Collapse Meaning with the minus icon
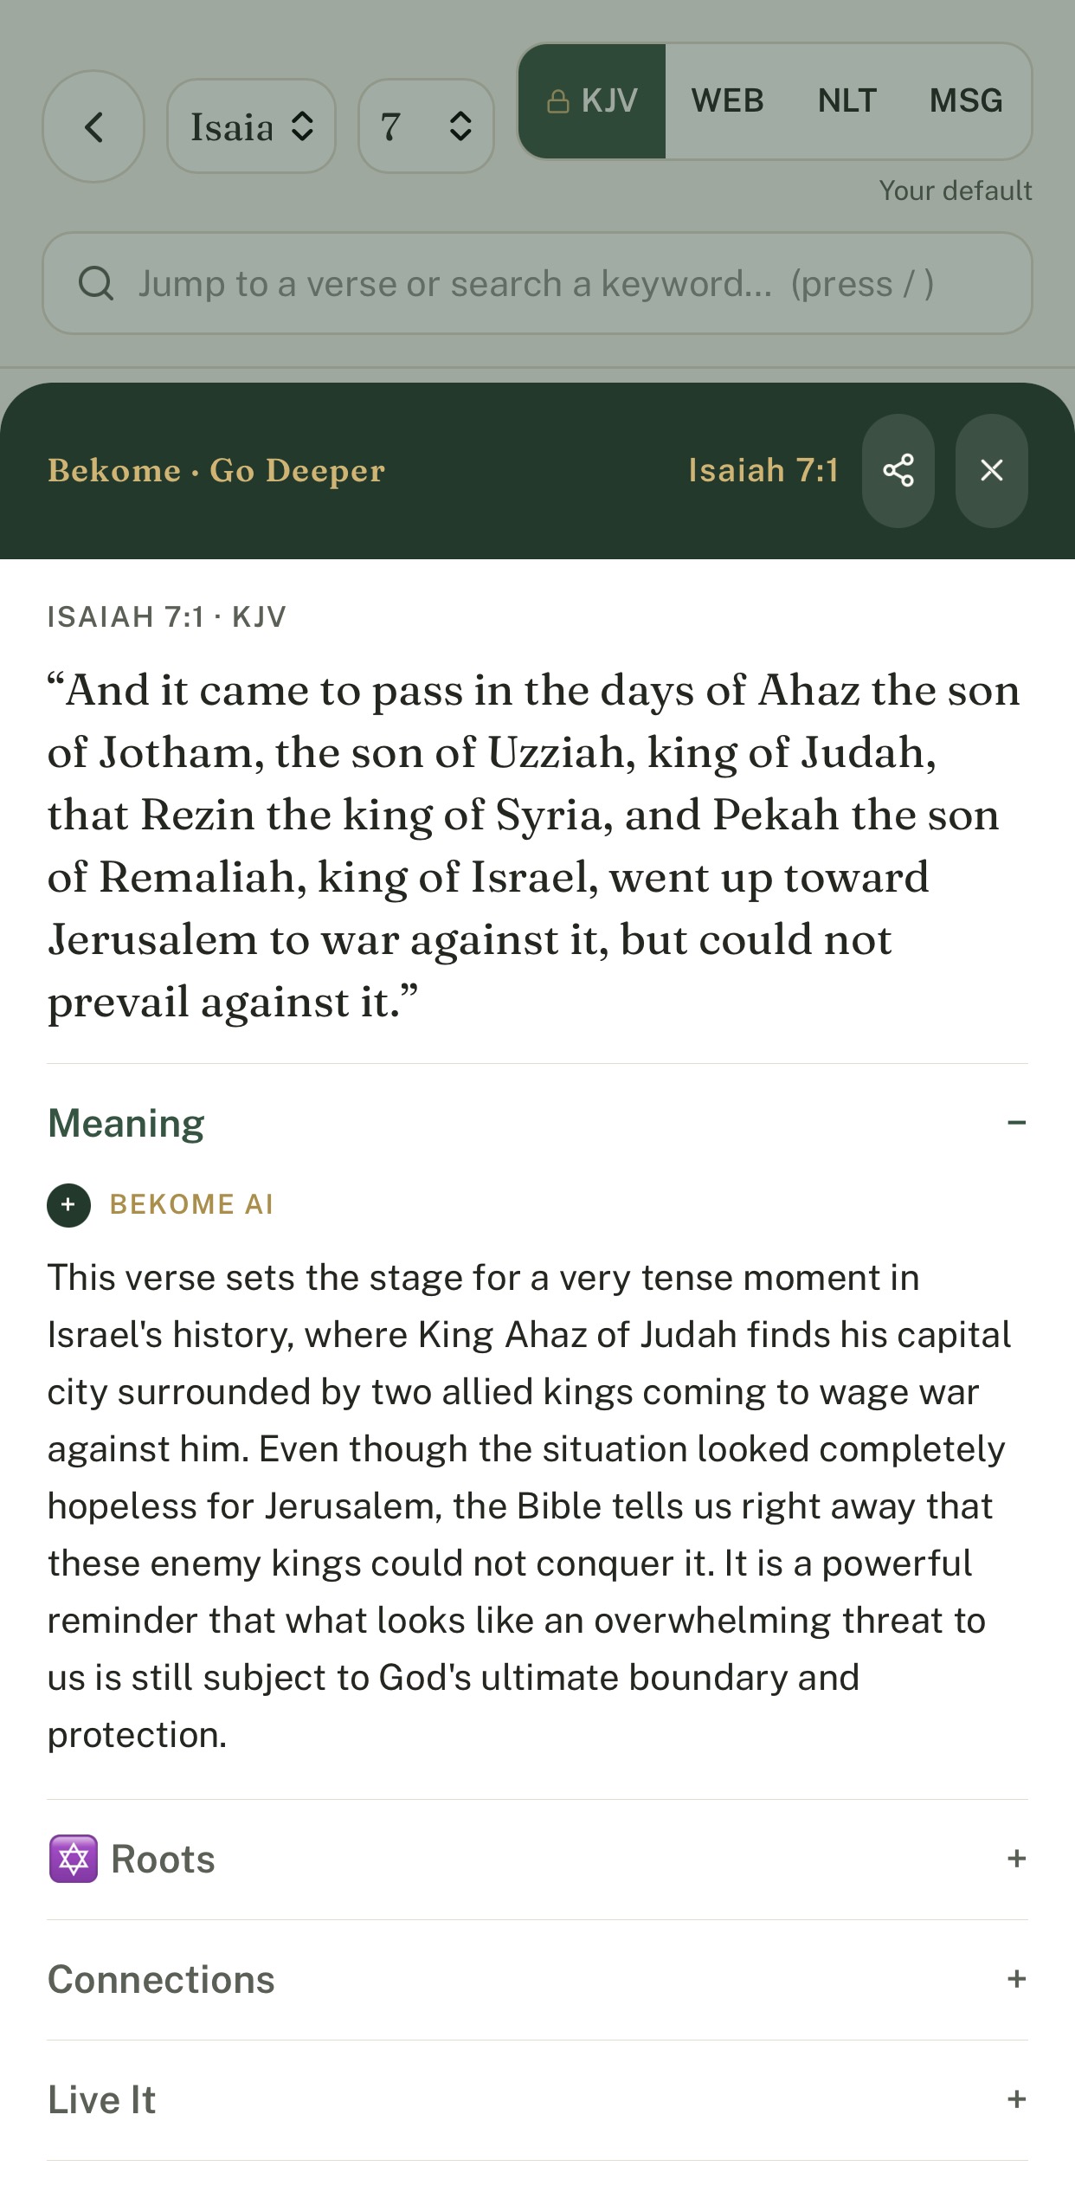The height and width of the screenshot is (2192, 1075). click(1017, 1123)
